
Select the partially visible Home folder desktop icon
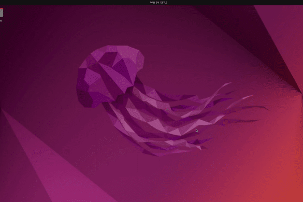pyautogui.click(x=1, y=13)
